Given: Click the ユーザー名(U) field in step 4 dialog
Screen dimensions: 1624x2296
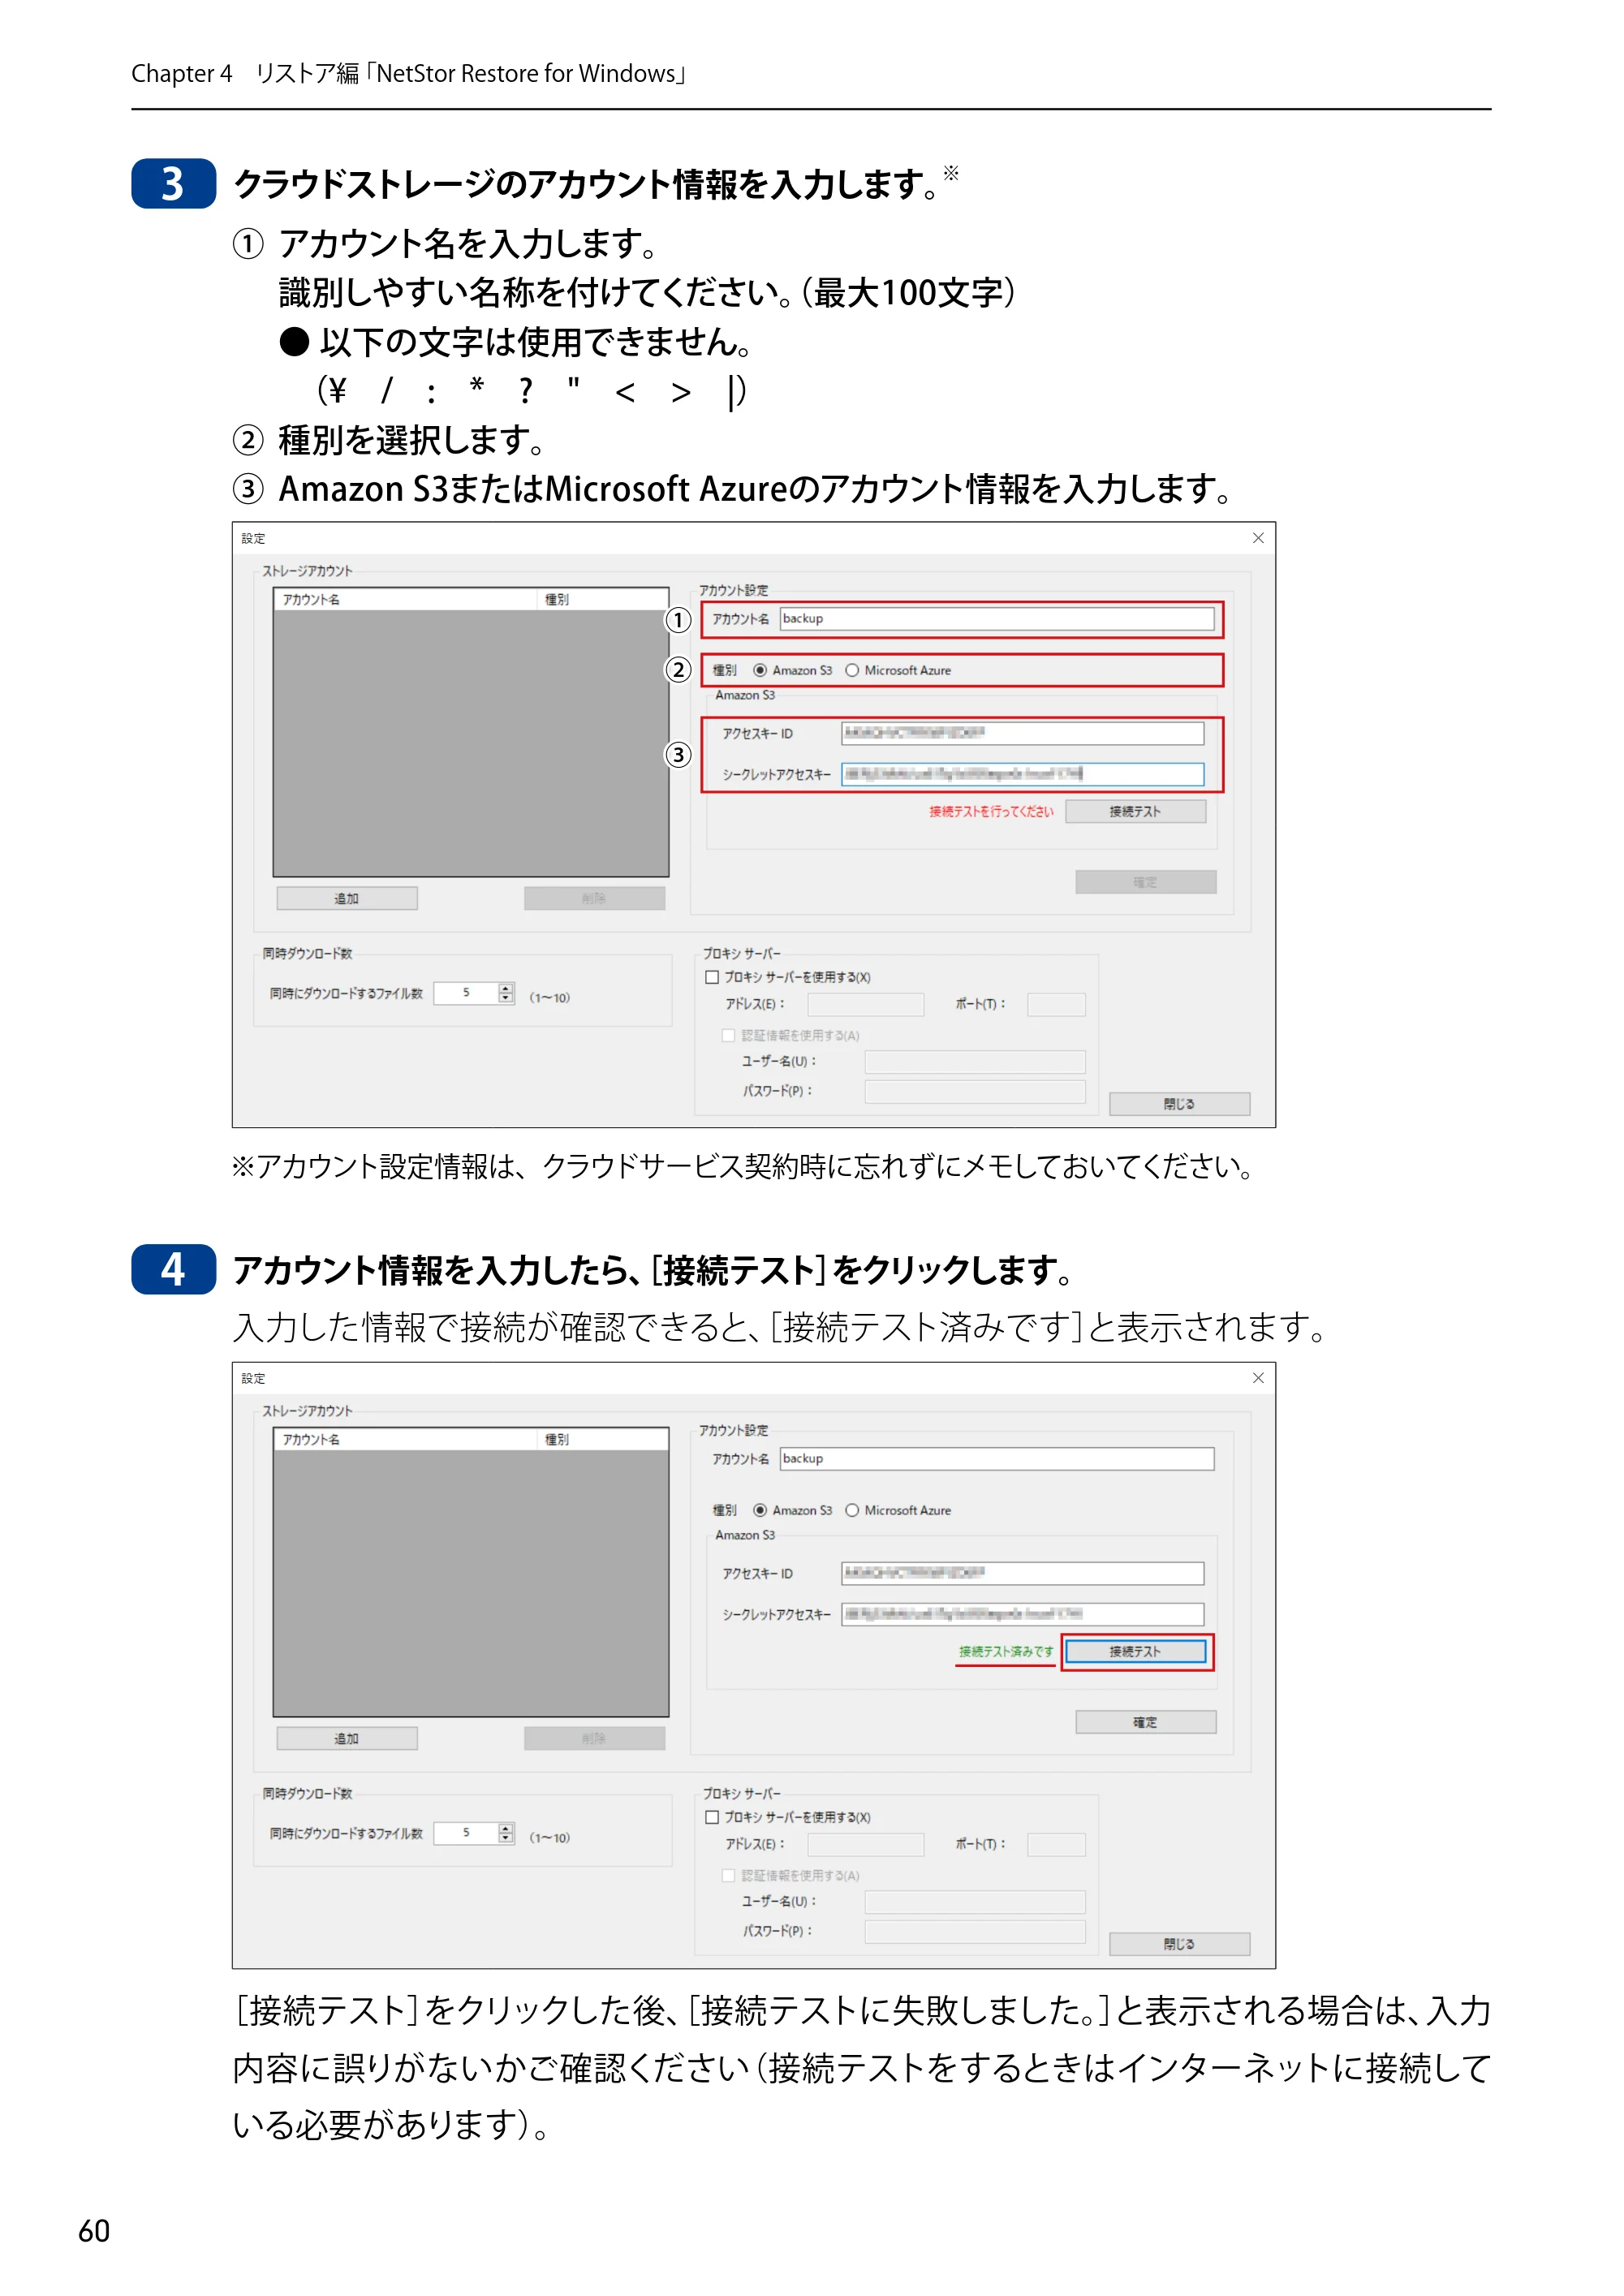Looking at the screenshot, I should (975, 1902).
